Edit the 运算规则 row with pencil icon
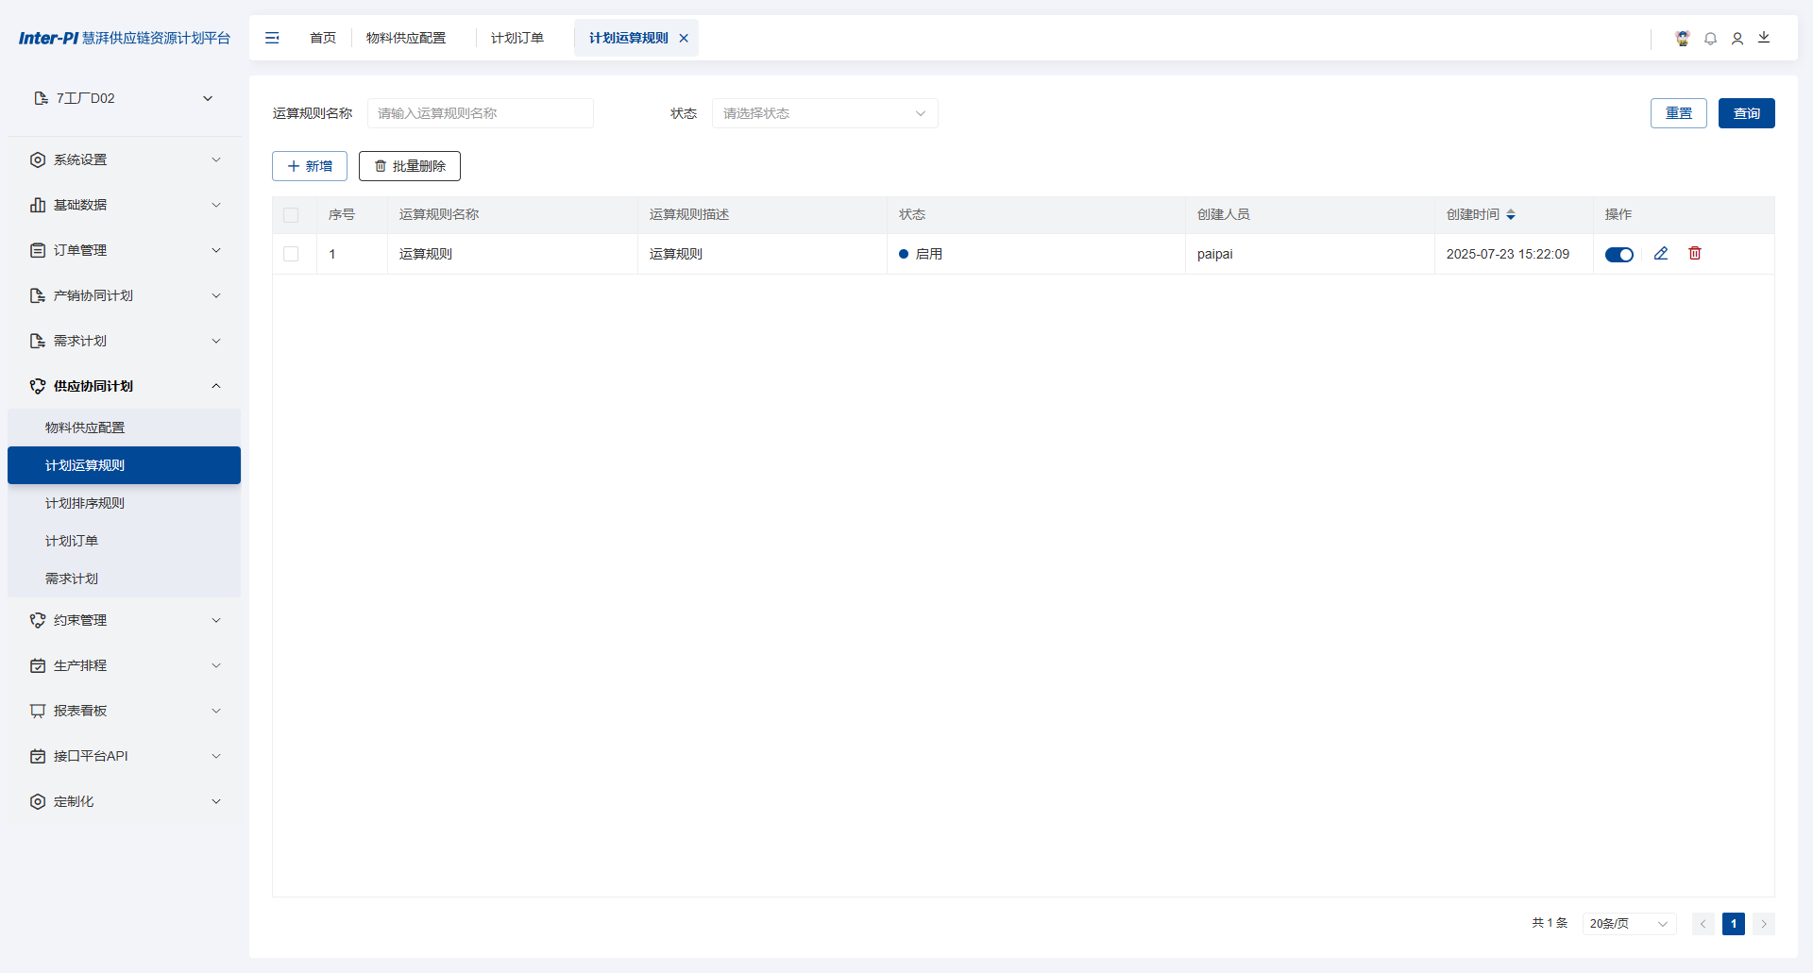 coord(1662,253)
